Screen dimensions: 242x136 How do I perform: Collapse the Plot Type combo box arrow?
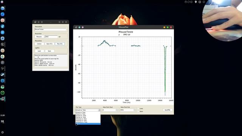99,110
